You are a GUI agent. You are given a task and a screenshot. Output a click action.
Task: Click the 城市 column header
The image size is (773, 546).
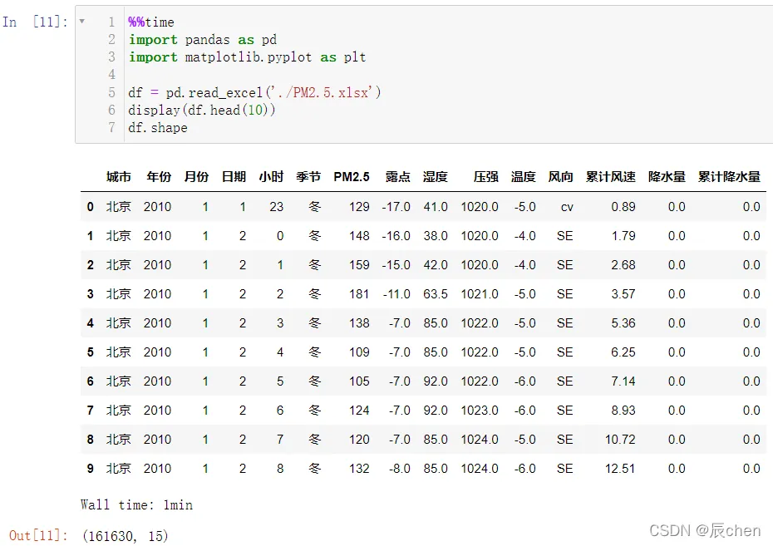point(119,177)
